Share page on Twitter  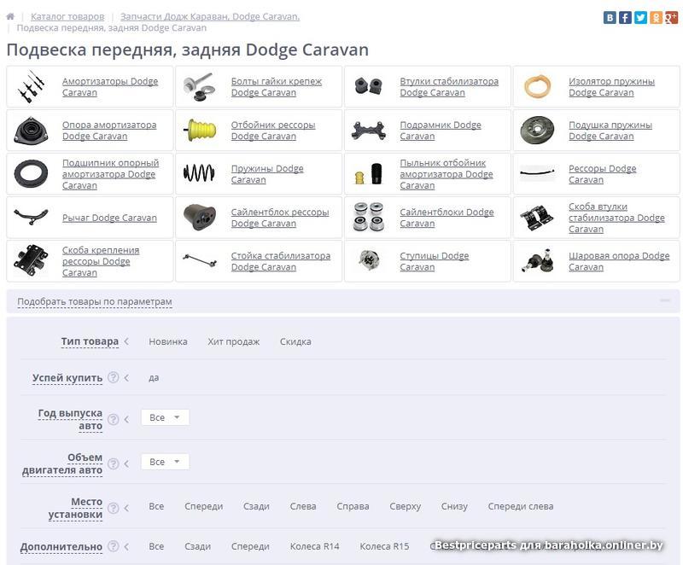click(x=640, y=17)
